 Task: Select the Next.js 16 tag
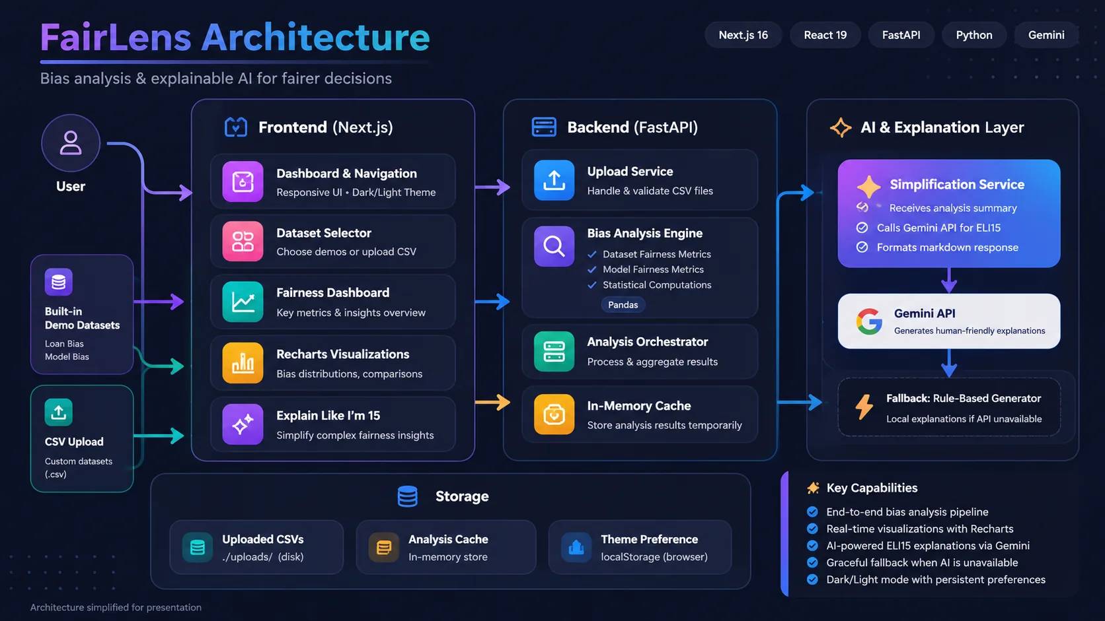[743, 35]
